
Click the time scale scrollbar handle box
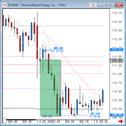click(4, 121)
